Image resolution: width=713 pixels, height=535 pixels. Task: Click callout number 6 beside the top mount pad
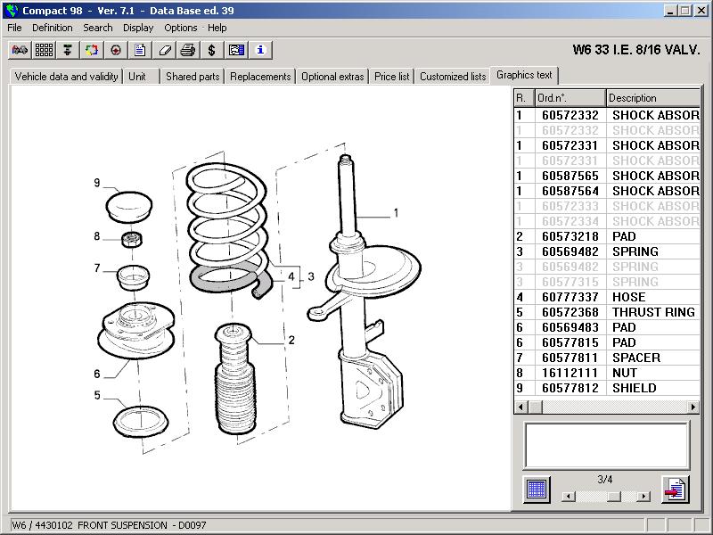[x=97, y=374]
